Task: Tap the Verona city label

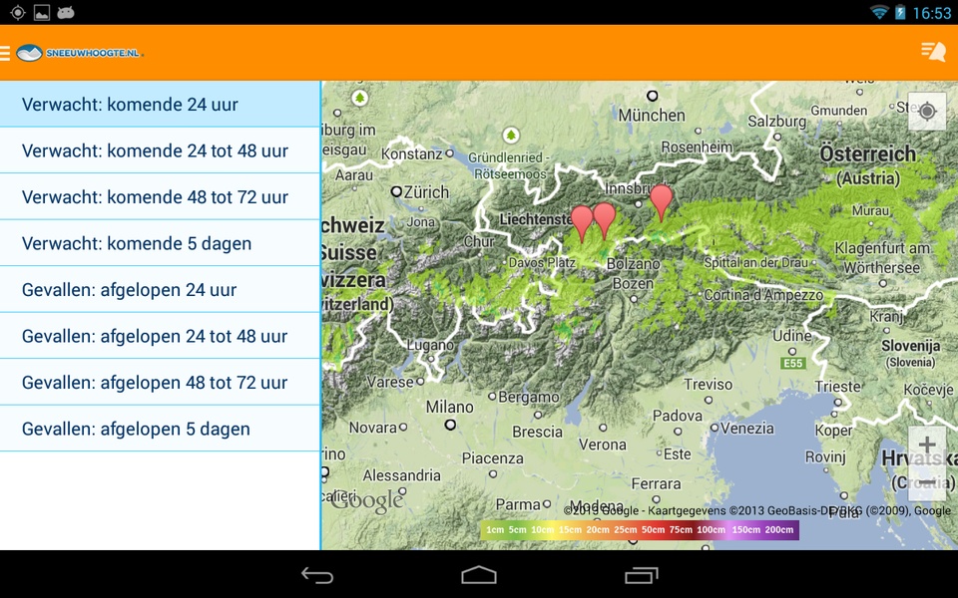Action: 603,445
